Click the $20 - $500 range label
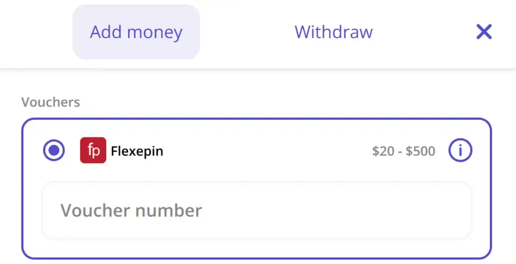 [402, 150]
